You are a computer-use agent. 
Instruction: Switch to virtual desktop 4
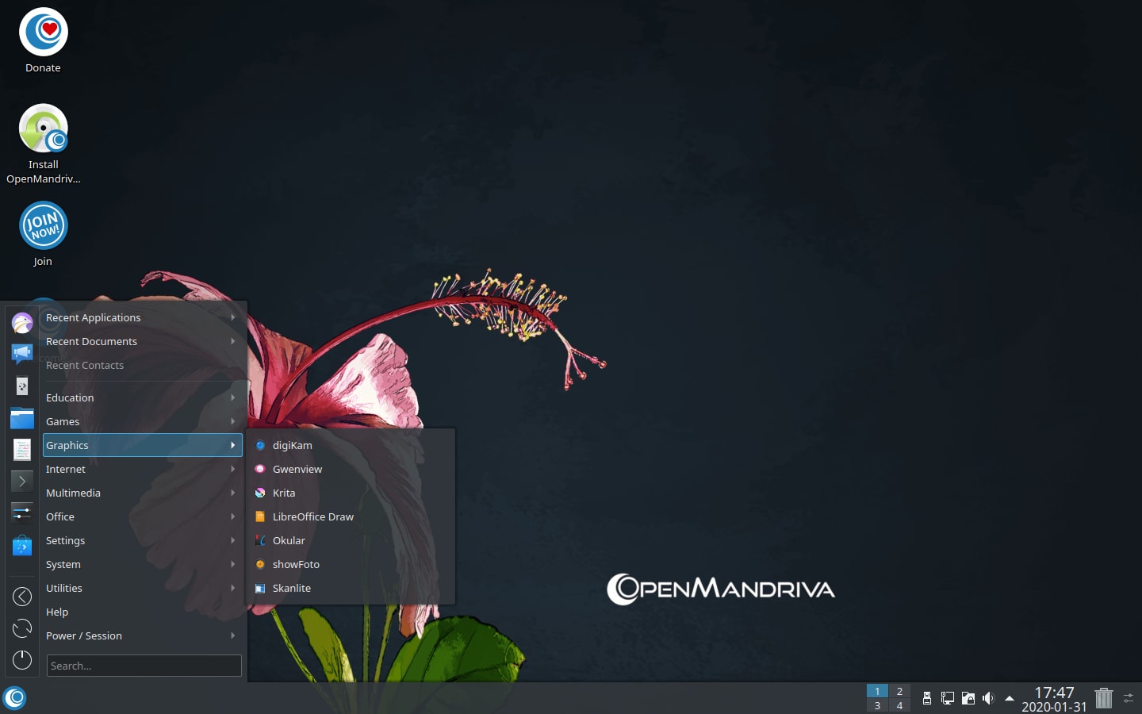(x=899, y=705)
